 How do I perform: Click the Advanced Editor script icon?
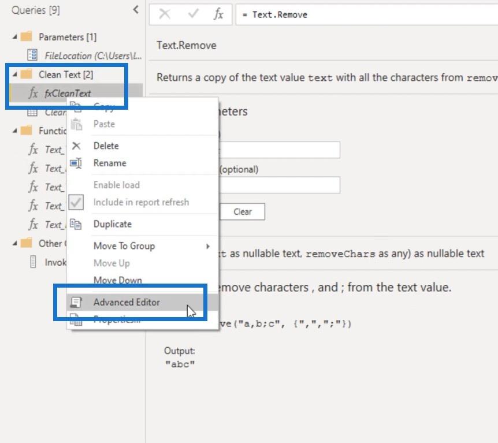tap(76, 302)
